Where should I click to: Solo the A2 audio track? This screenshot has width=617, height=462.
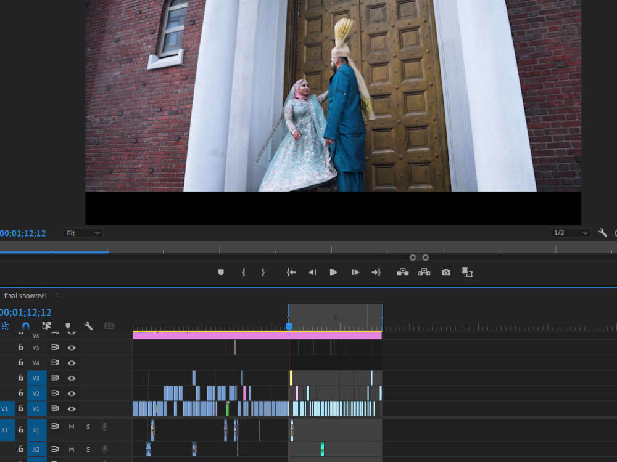(88, 449)
